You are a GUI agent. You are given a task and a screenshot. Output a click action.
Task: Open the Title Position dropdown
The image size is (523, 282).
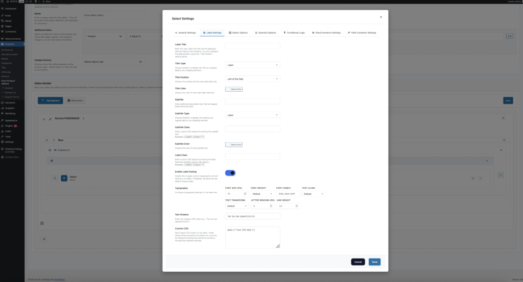[253, 79]
